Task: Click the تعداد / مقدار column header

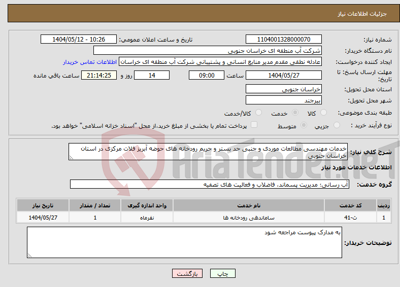Action: (x=95, y=205)
